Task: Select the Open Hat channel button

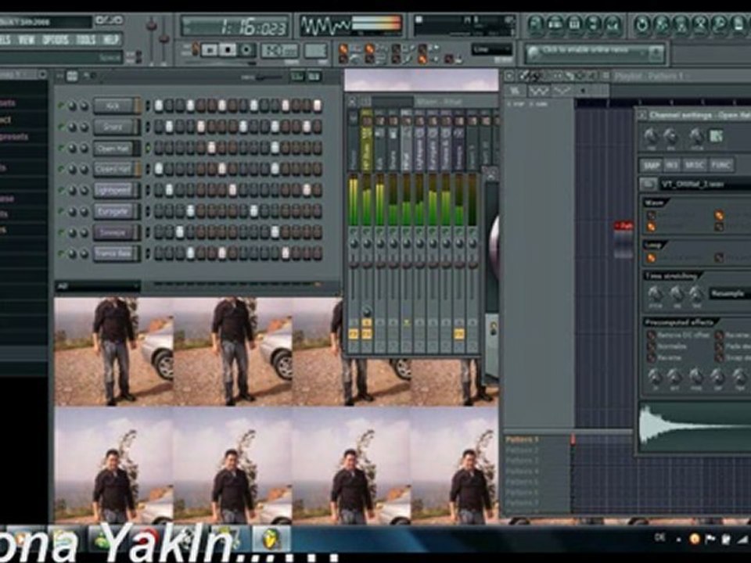Action: tap(114, 148)
